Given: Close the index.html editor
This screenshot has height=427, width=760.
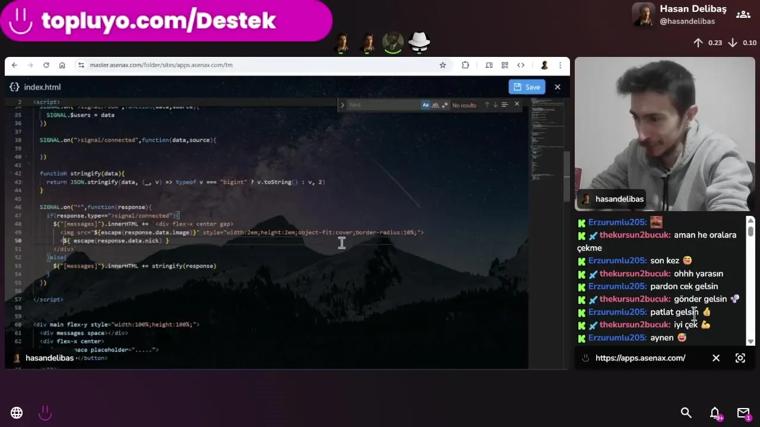Looking at the screenshot, I should tap(557, 87).
